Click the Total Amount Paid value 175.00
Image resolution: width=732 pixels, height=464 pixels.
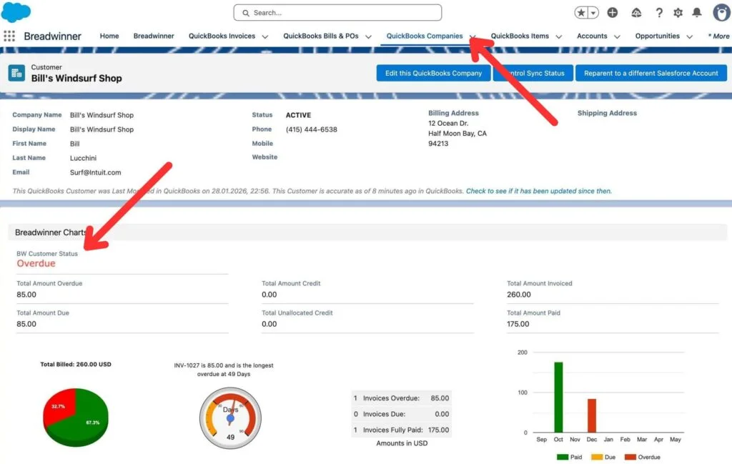tap(518, 324)
